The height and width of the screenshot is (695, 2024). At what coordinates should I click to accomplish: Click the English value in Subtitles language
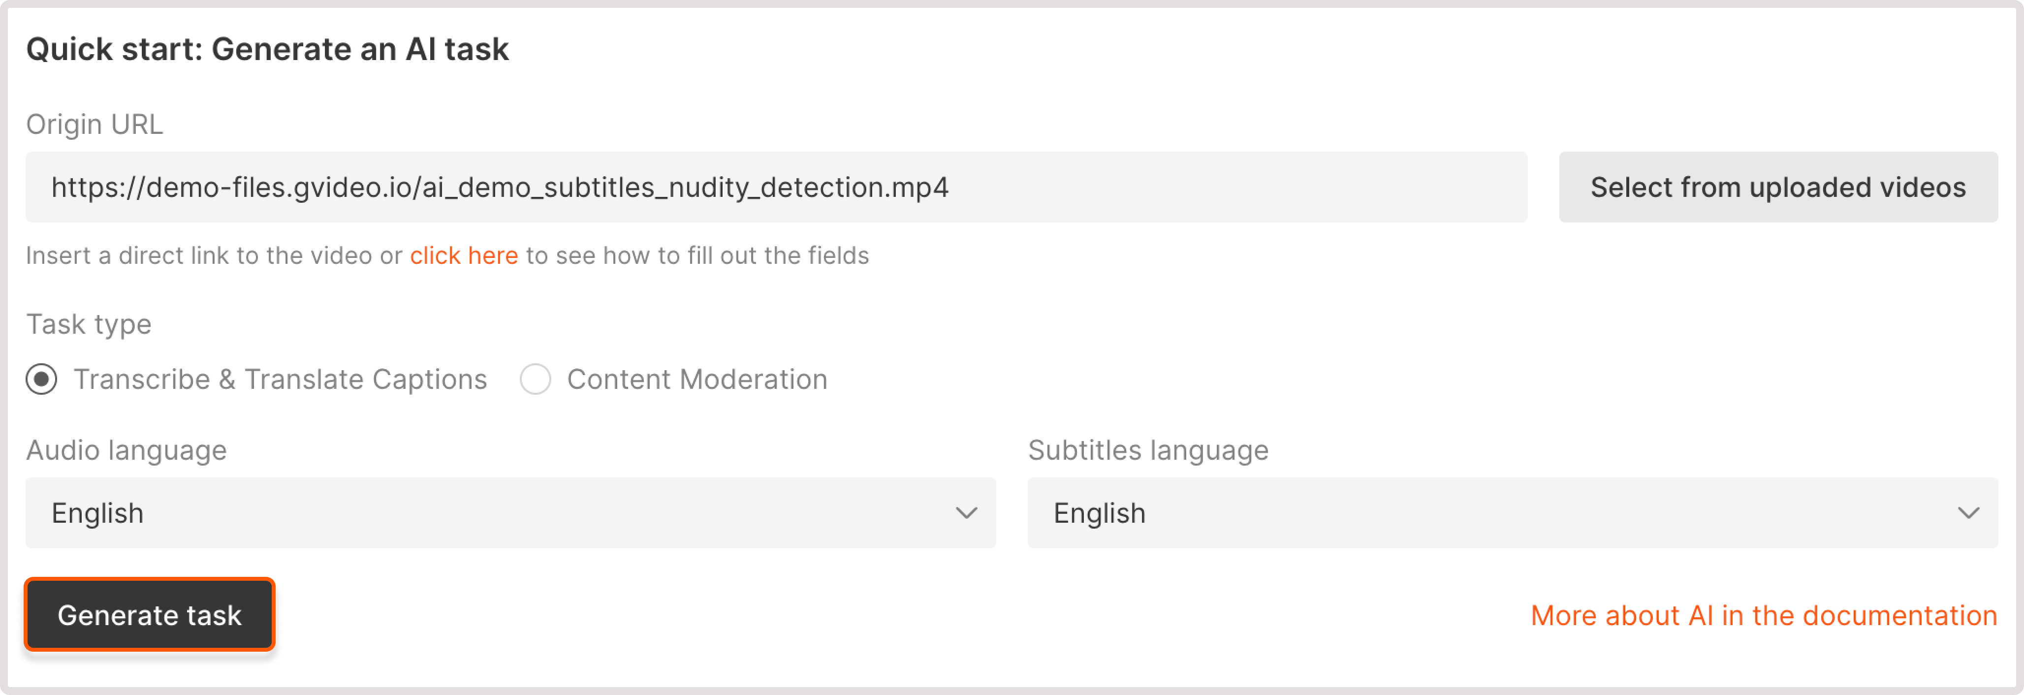click(1099, 513)
